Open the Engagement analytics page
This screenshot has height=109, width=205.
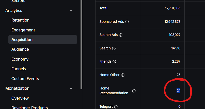(23, 30)
